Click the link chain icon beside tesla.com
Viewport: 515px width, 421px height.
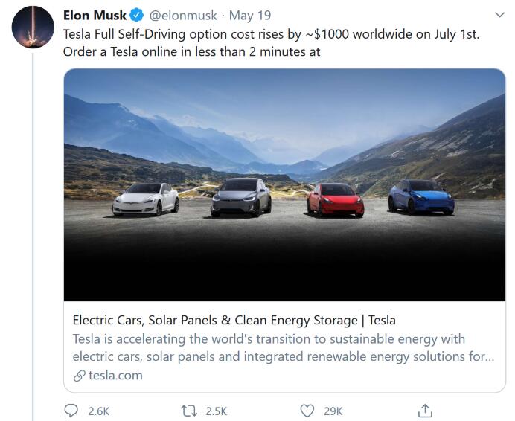pos(79,376)
